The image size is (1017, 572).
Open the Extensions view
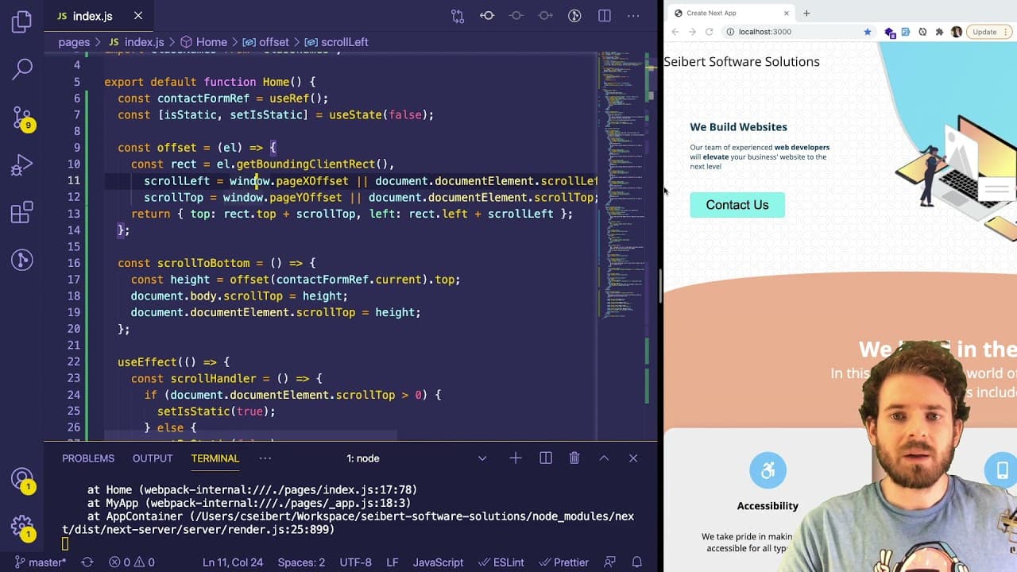tap(22, 213)
